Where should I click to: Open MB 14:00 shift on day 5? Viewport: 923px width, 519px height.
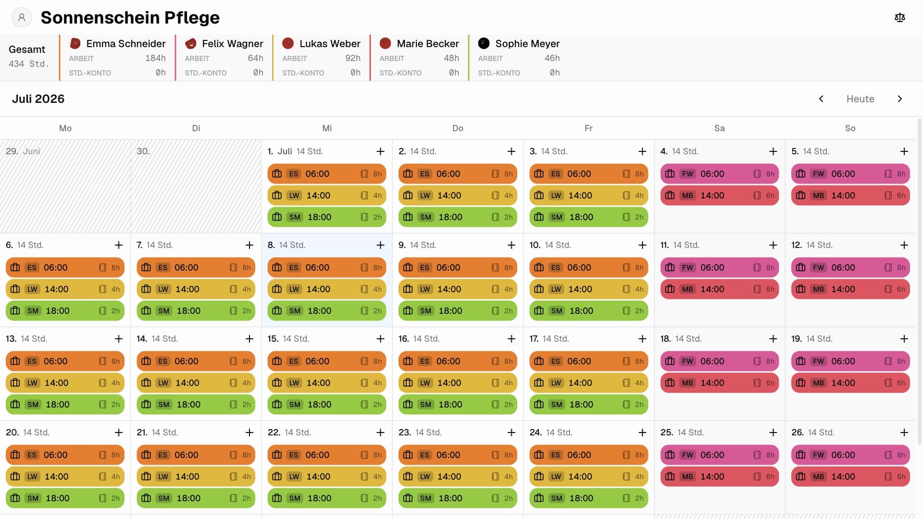(x=850, y=195)
